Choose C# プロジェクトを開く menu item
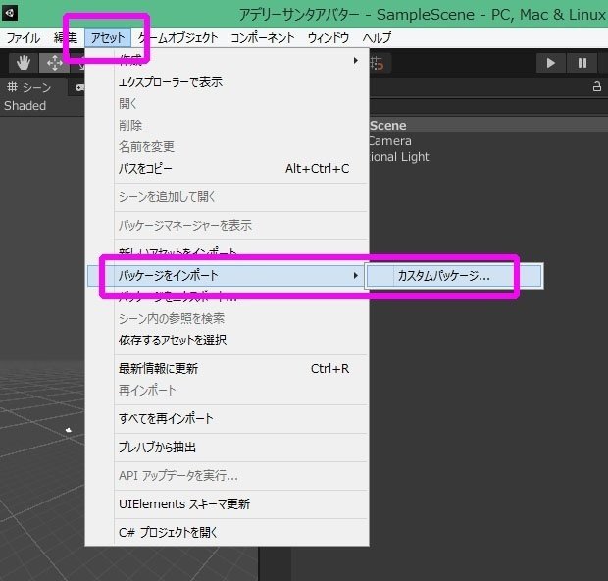Image resolution: width=608 pixels, height=581 pixels. [227, 533]
